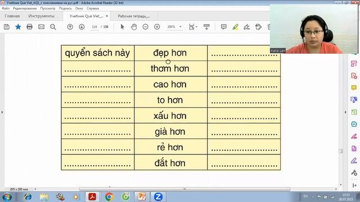Open the Find text magnifier tool

pos(53,27)
